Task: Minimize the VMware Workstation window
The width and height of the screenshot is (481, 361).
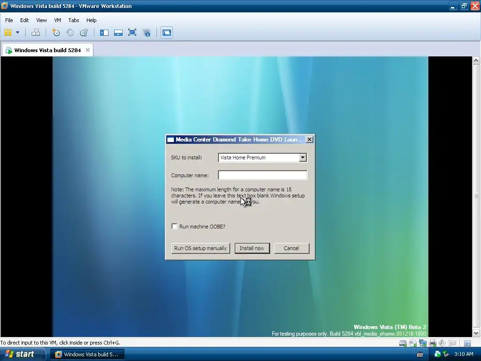Action: point(453,6)
